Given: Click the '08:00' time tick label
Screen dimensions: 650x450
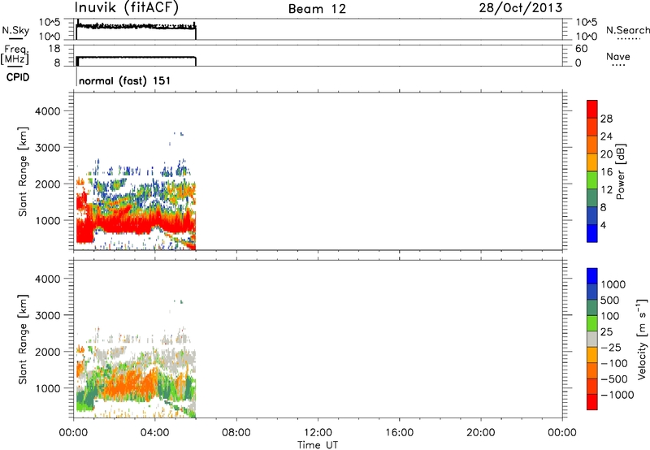Looking at the screenshot, I should 236,433.
